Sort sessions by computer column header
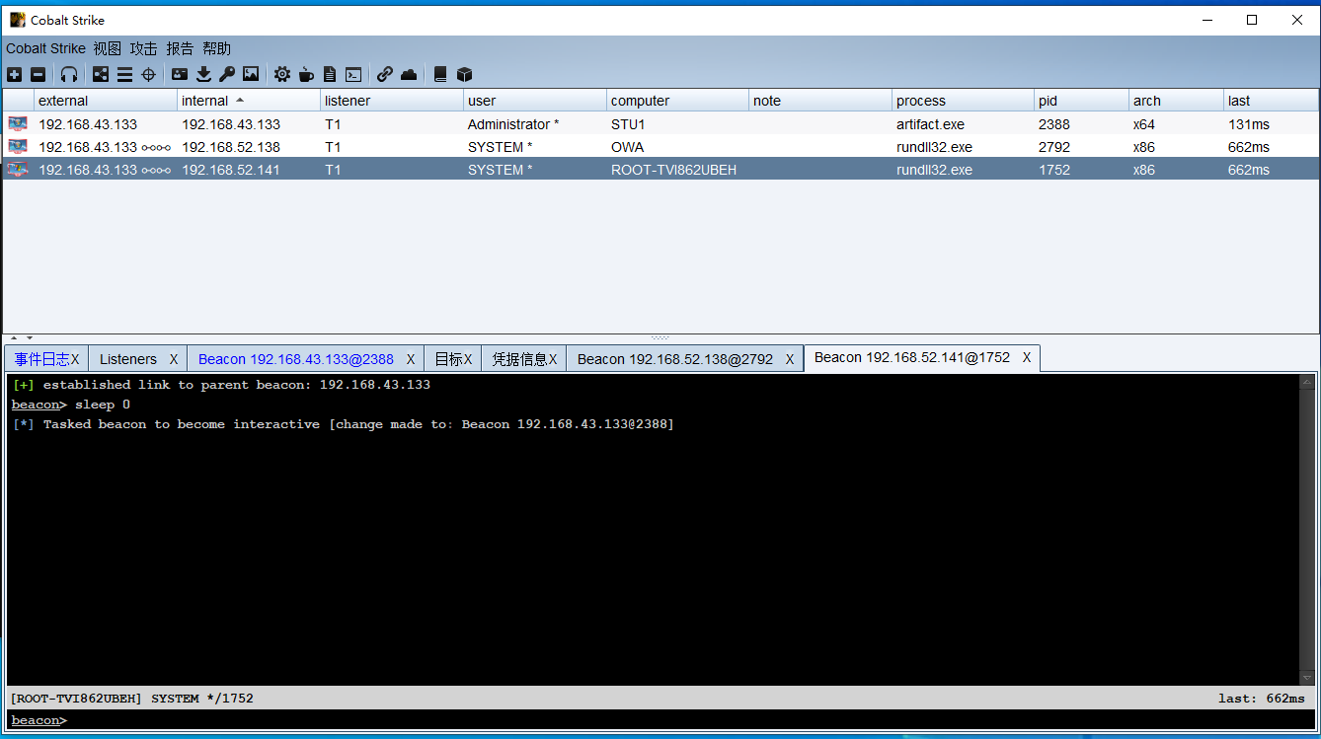 tap(677, 101)
